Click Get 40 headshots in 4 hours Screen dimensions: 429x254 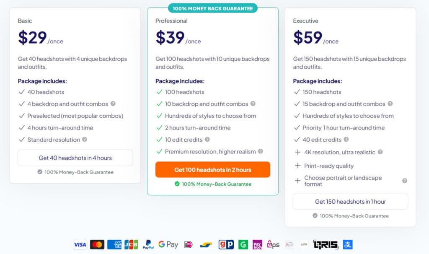point(75,158)
